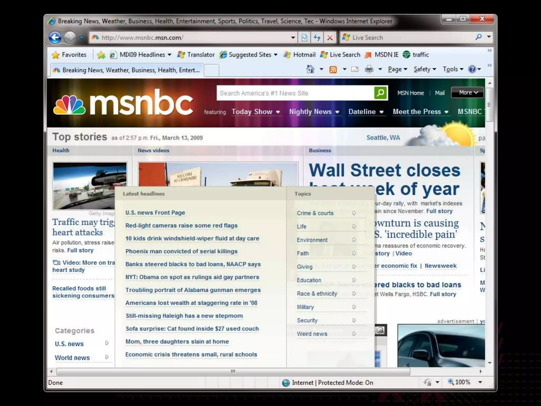Viewport: 541px width, 406px height.
Task: Click the MSN Home link
Action: click(410, 93)
